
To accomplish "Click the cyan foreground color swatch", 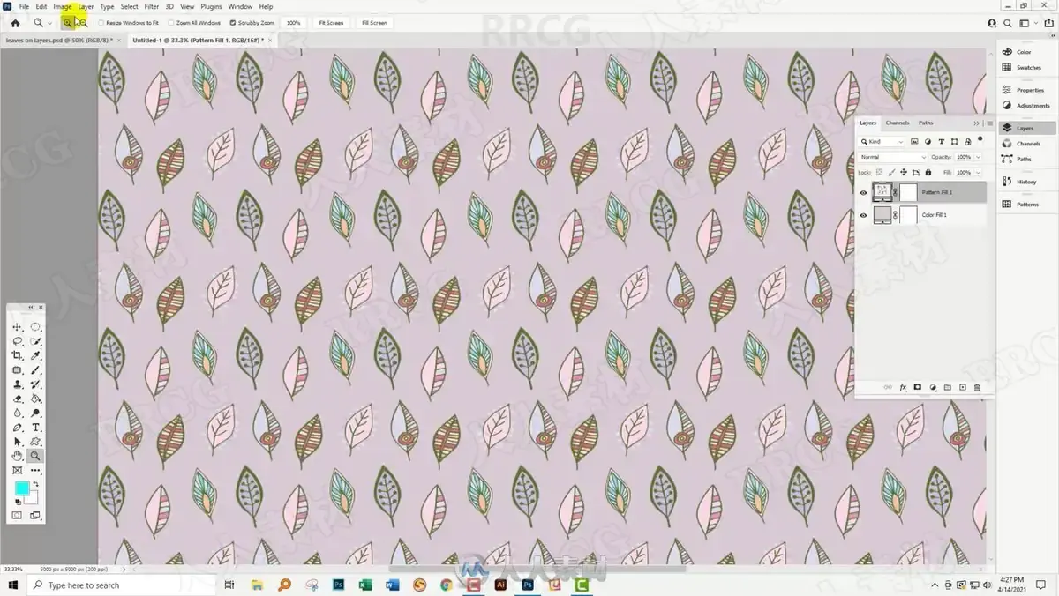I will click(20, 487).
